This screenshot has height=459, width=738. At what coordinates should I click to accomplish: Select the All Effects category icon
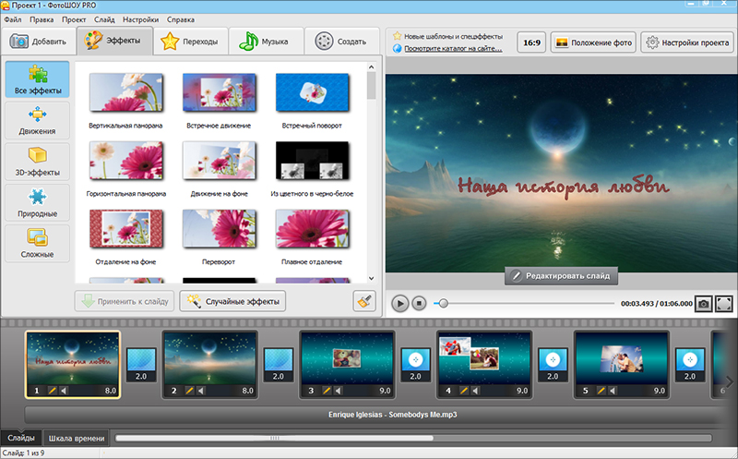pyautogui.click(x=37, y=74)
